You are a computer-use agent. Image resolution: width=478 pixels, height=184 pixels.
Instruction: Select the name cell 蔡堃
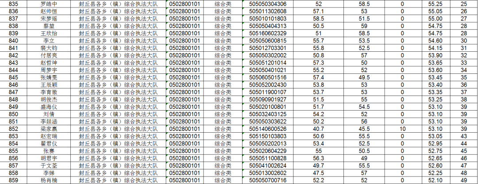coord(49,26)
